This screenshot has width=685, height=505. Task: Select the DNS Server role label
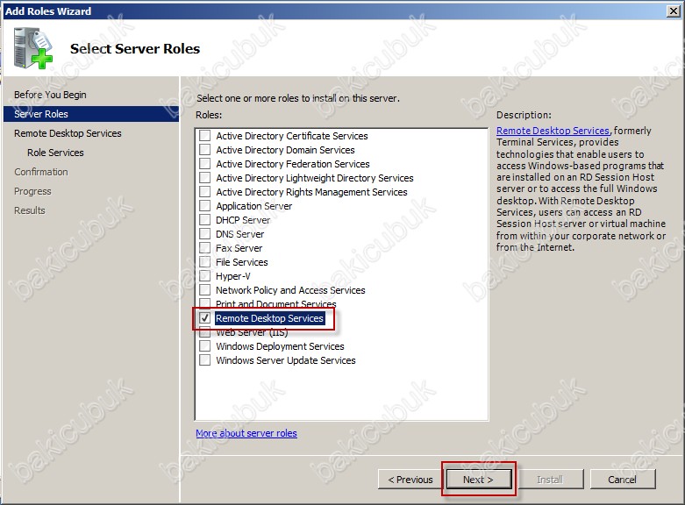[239, 234]
